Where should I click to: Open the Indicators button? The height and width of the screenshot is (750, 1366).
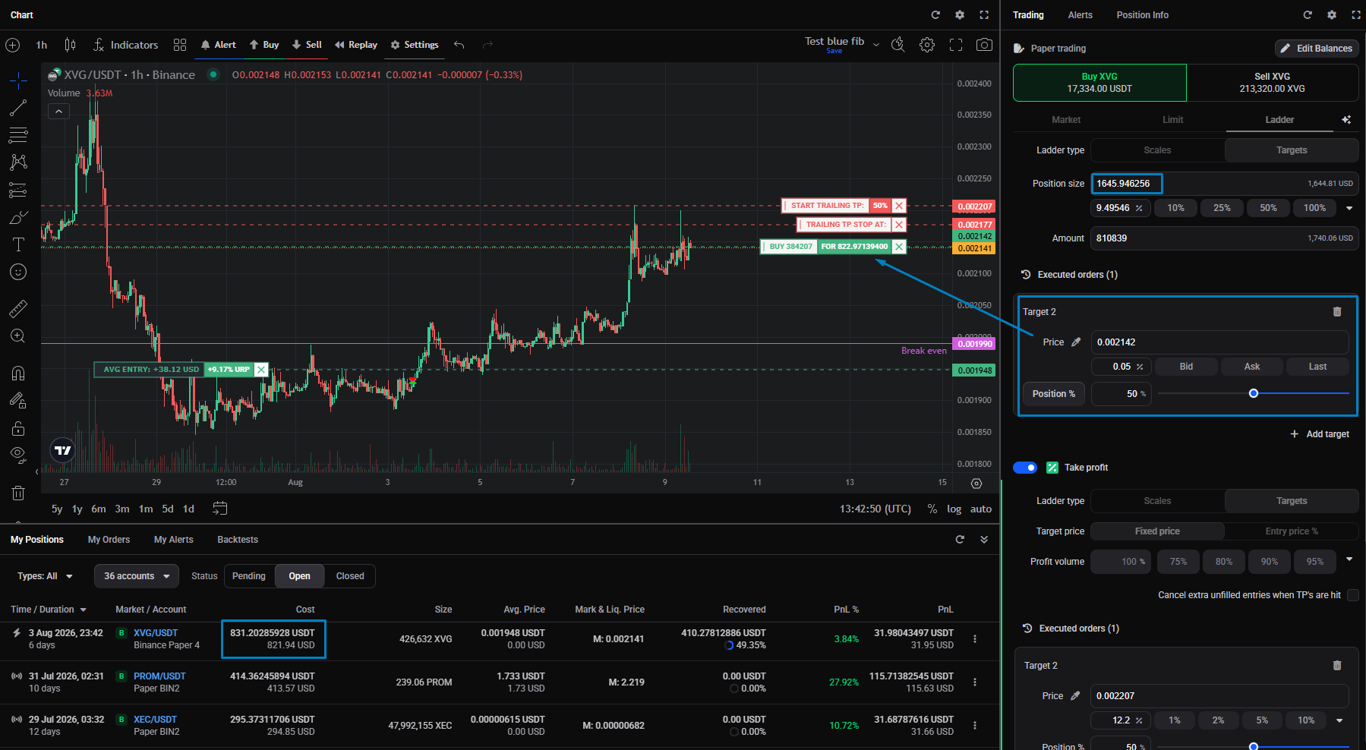click(x=125, y=45)
